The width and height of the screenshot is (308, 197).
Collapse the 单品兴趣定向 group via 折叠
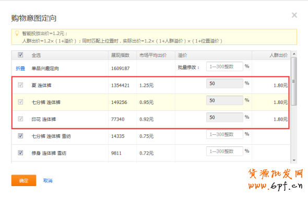[20, 68]
